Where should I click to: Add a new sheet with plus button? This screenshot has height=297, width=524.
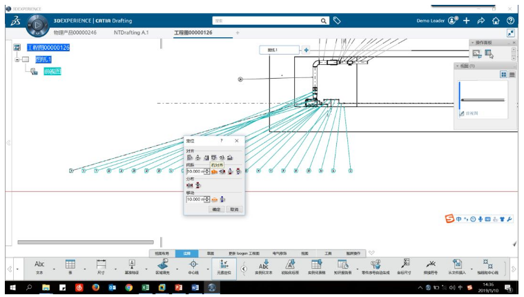tap(306, 50)
